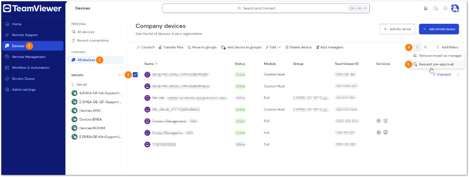Click the toolbar search magnifier icon
The width and height of the screenshot is (469, 177).
pos(426,47)
